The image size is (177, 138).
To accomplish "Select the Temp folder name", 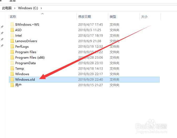I will (19, 69).
